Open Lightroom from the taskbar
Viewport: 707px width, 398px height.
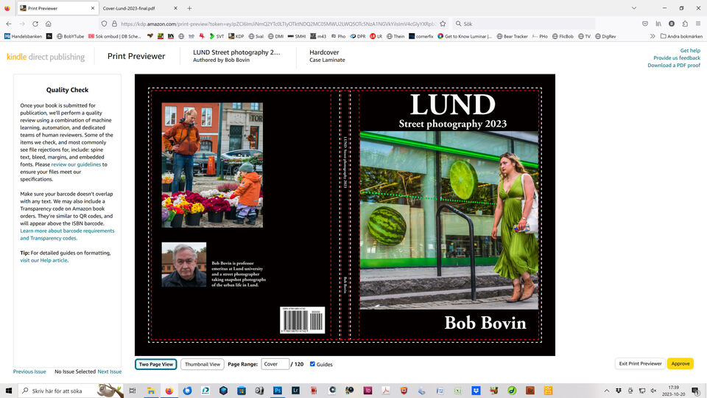(295, 391)
